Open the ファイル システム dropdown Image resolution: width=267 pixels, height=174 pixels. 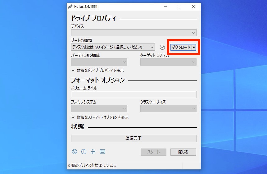(99, 108)
